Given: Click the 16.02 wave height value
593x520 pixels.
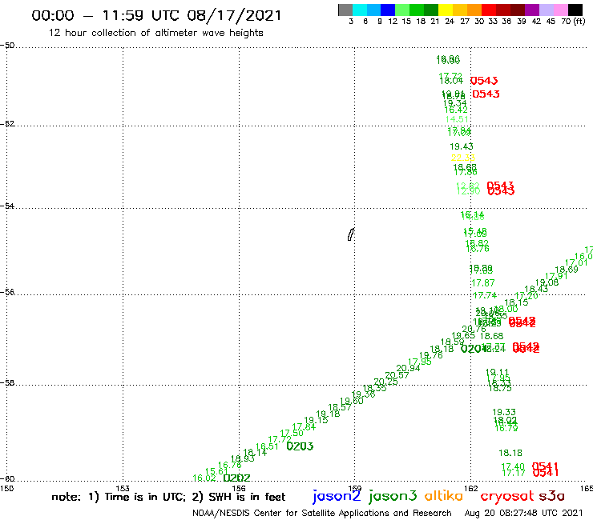Looking at the screenshot, I should pyautogui.click(x=204, y=478).
